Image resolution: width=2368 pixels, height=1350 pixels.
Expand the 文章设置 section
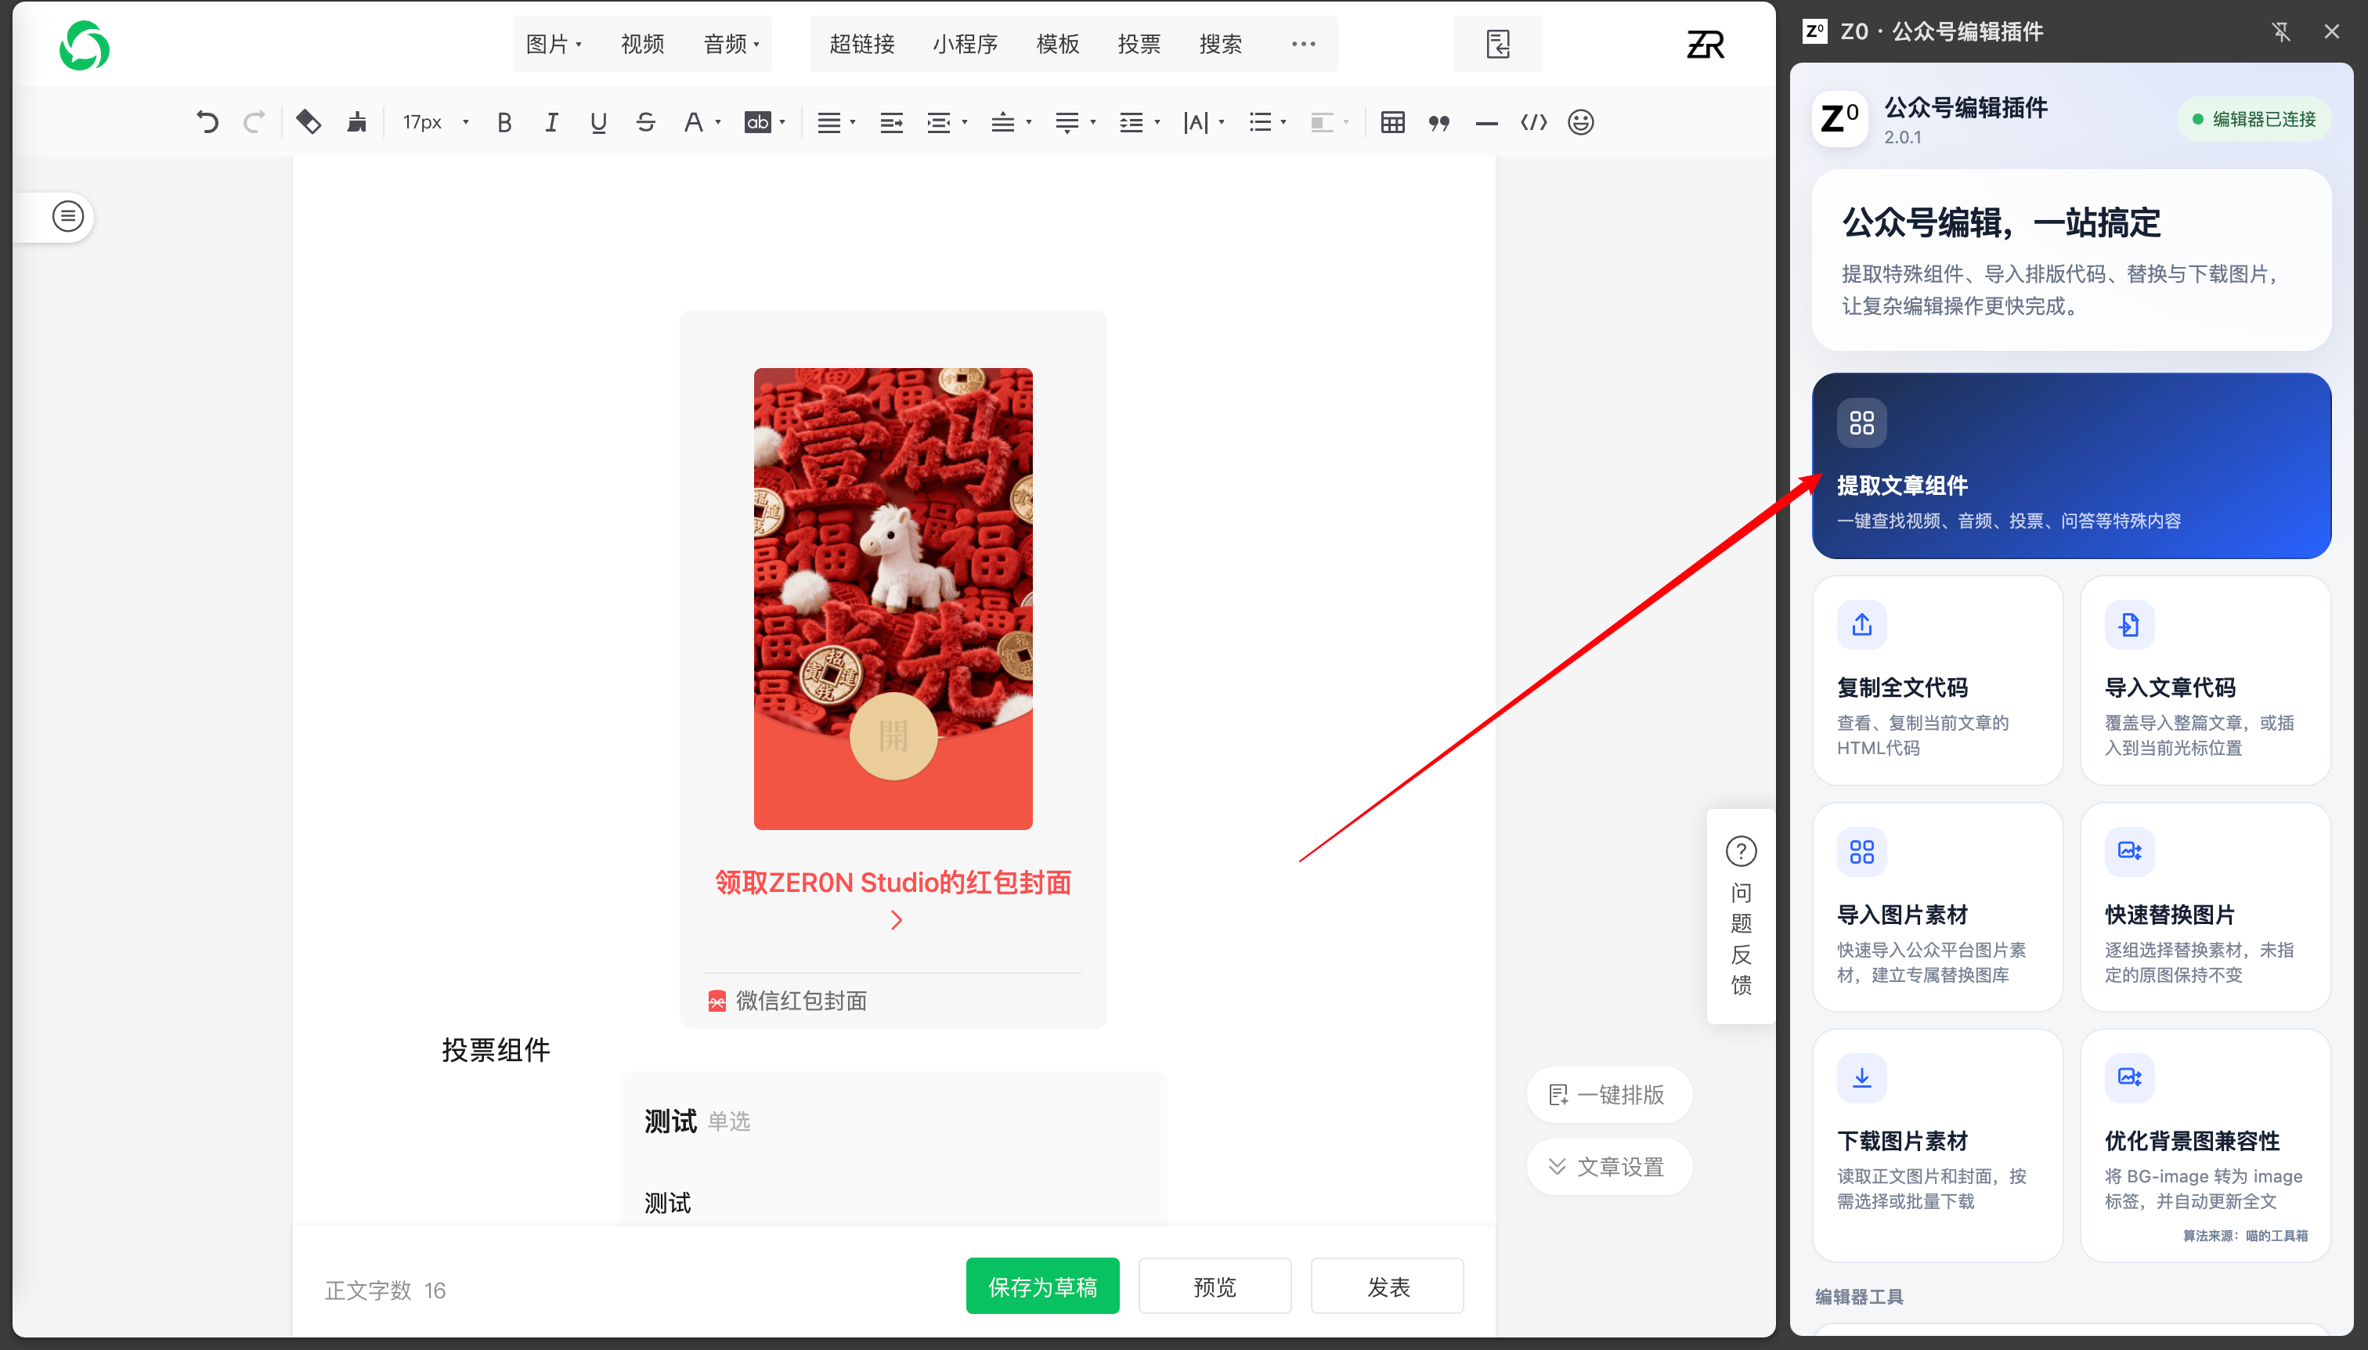tap(1608, 1167)
